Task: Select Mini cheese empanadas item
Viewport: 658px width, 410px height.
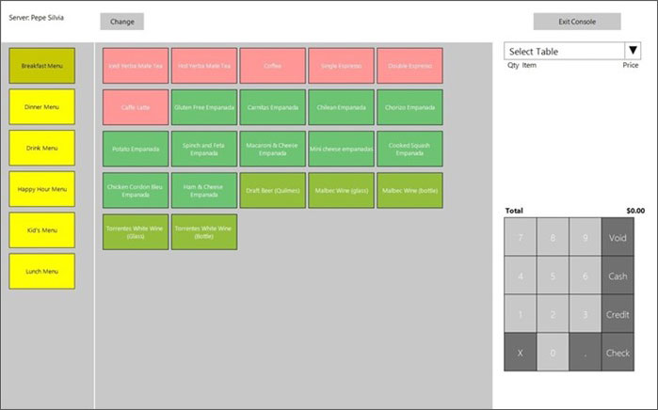Action: point(341,149)
